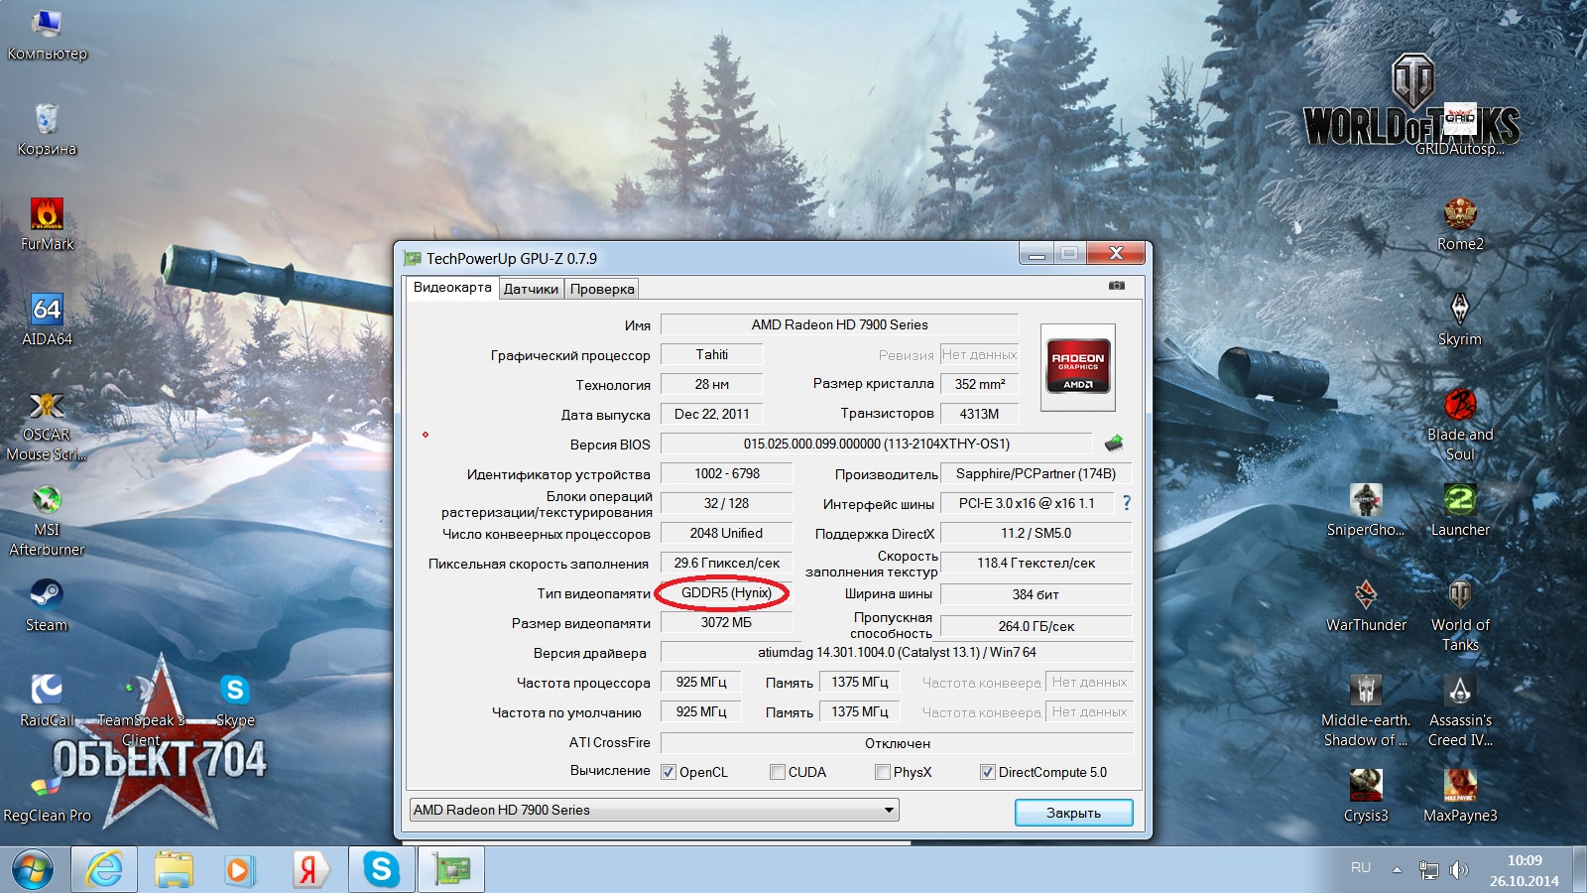Launch Middle-earth Shadow of Mordor shortcut
The height and width of the screenshot is (893, 1587).
1366,710
